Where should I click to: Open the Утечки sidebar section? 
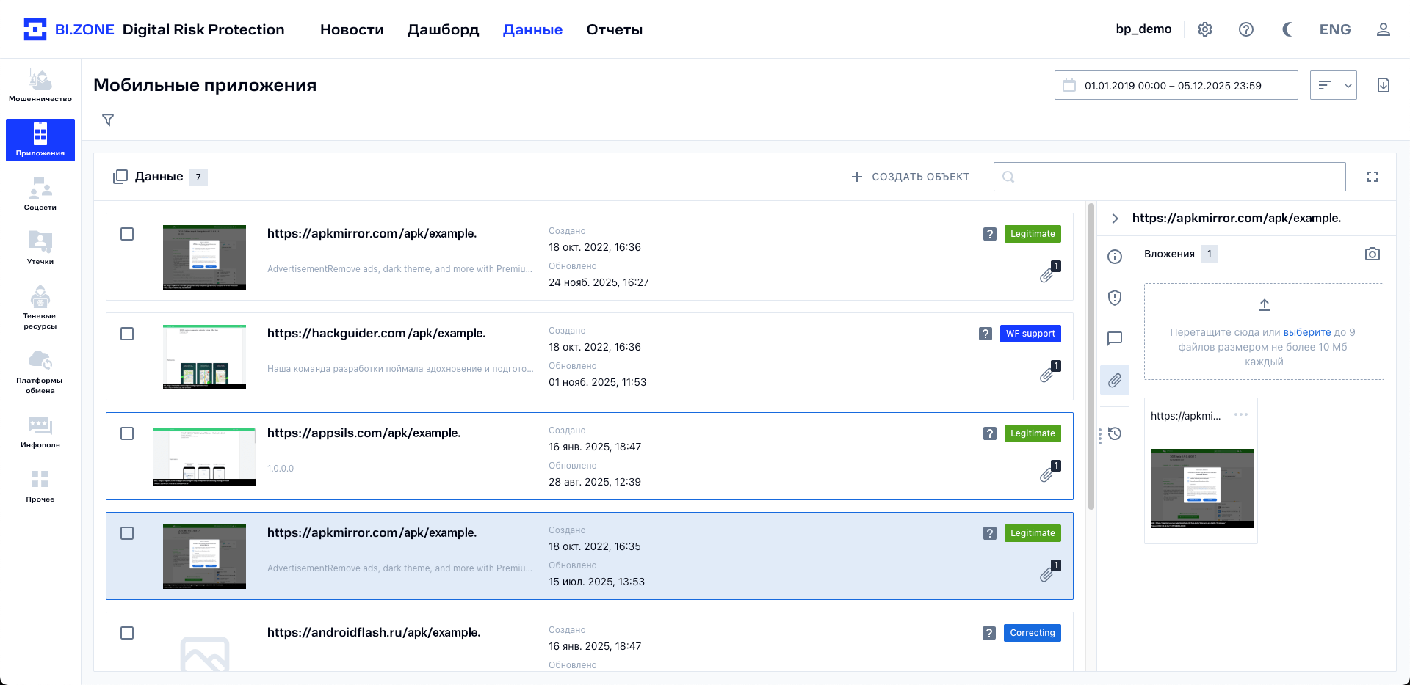point(40,248)
